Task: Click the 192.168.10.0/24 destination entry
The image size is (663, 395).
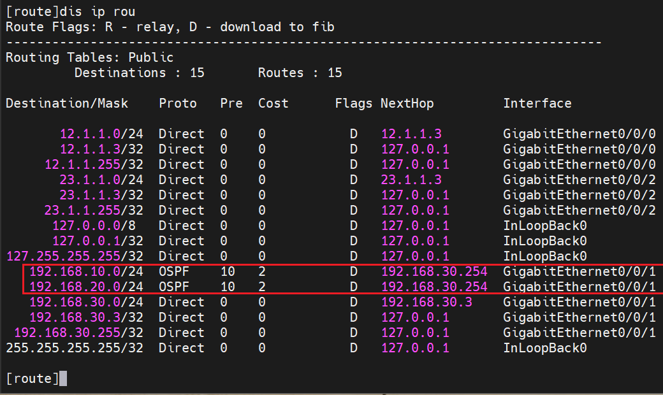Action: click(86, 271)
